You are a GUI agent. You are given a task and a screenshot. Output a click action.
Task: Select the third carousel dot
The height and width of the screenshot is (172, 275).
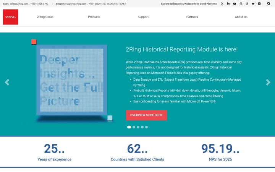click(x=138, y=127)
